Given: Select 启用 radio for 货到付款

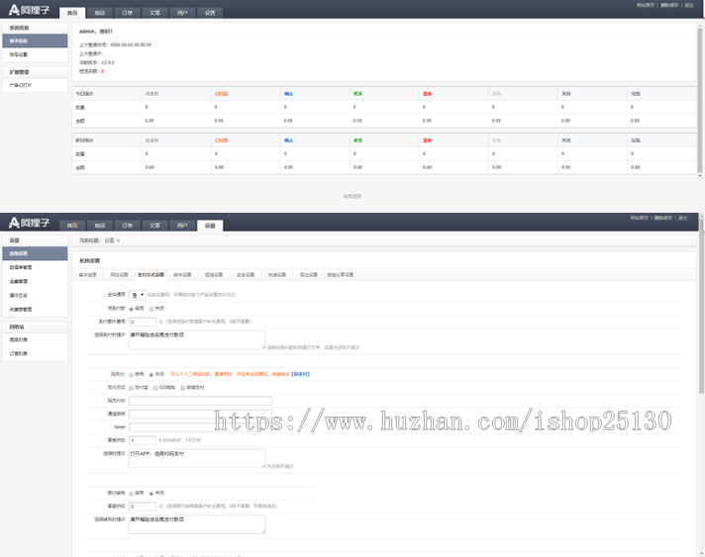Looking at the screenshot, I should pos(132,309).
